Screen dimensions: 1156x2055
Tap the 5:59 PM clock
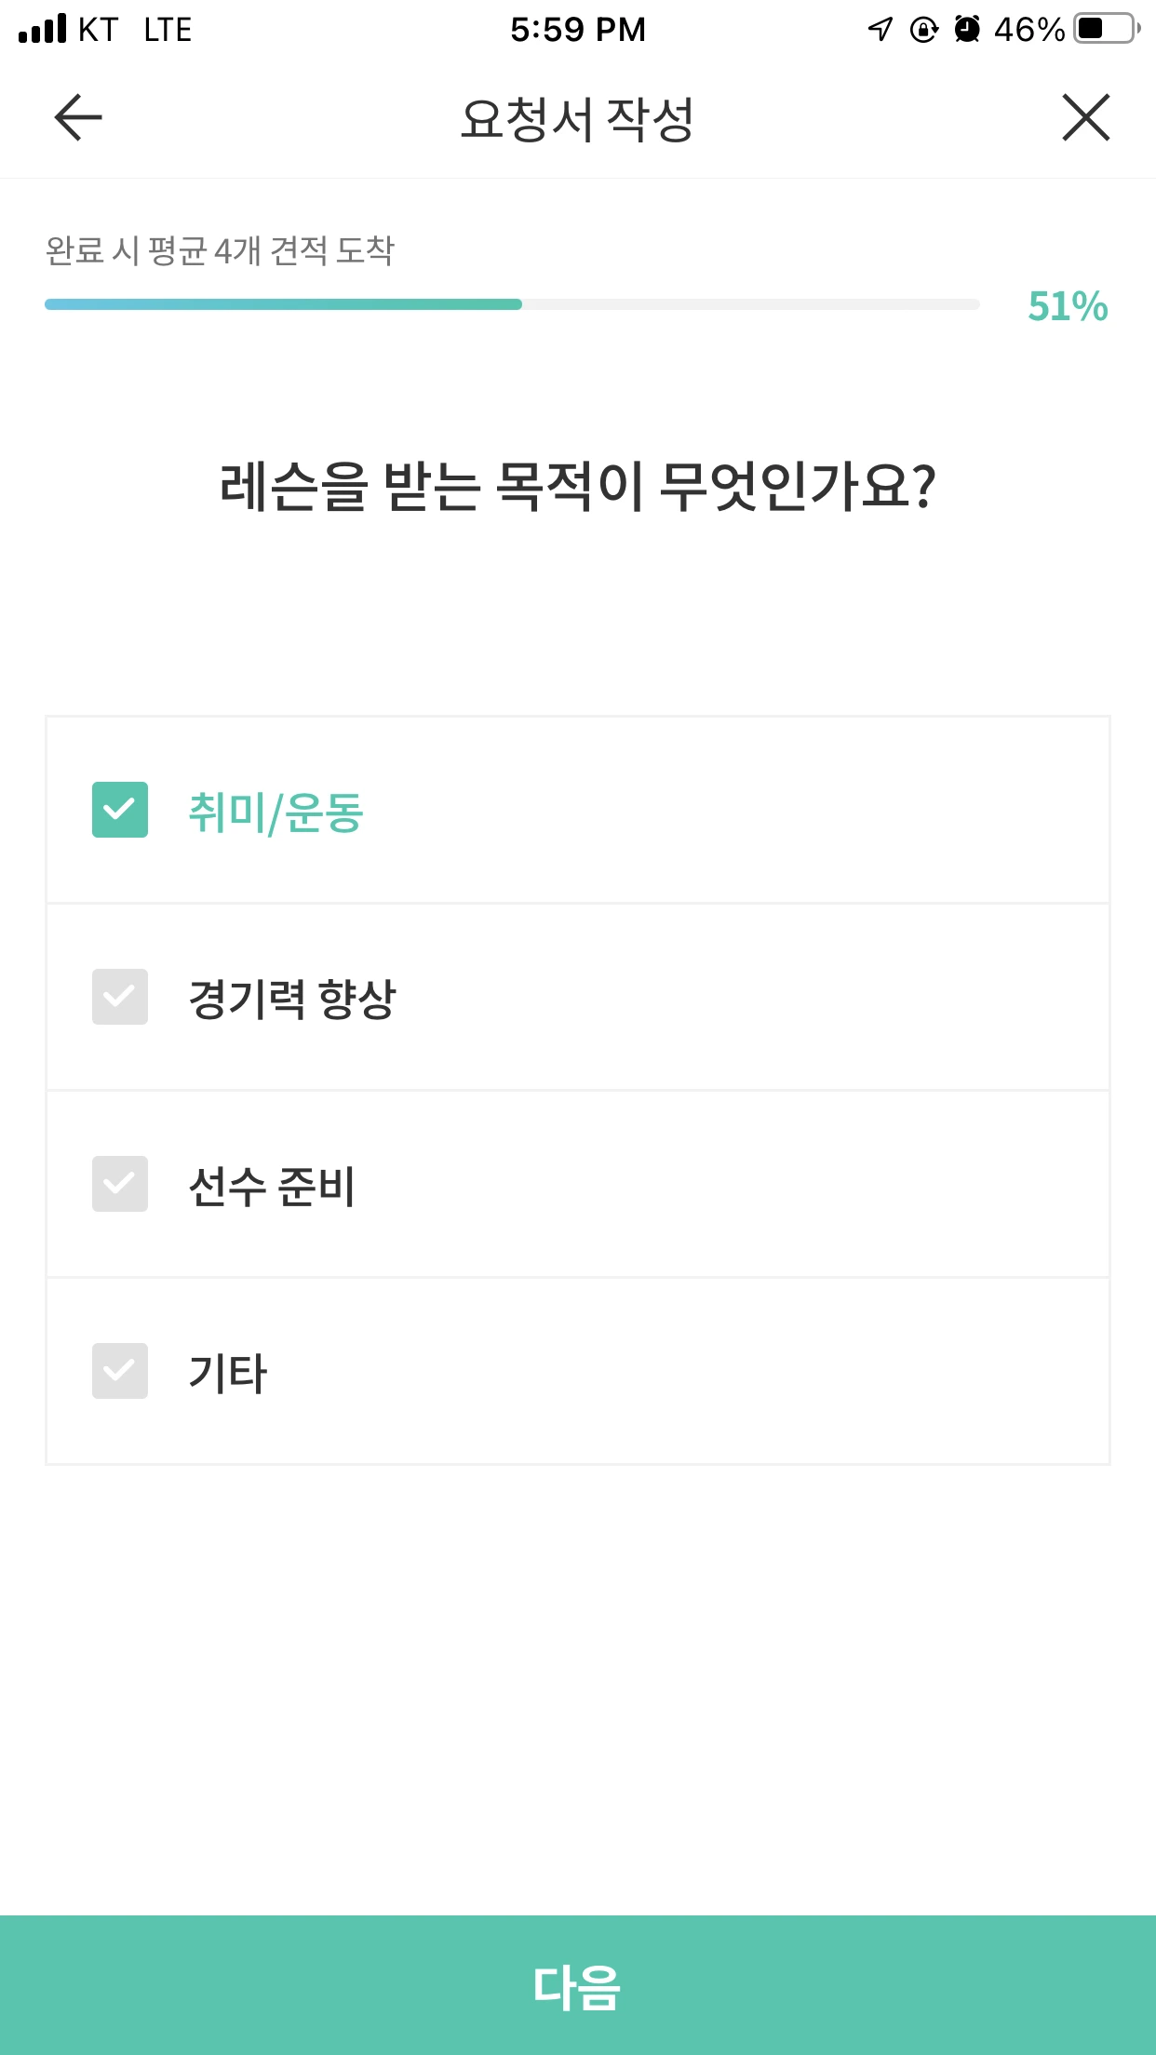click(x=577, y=30)
